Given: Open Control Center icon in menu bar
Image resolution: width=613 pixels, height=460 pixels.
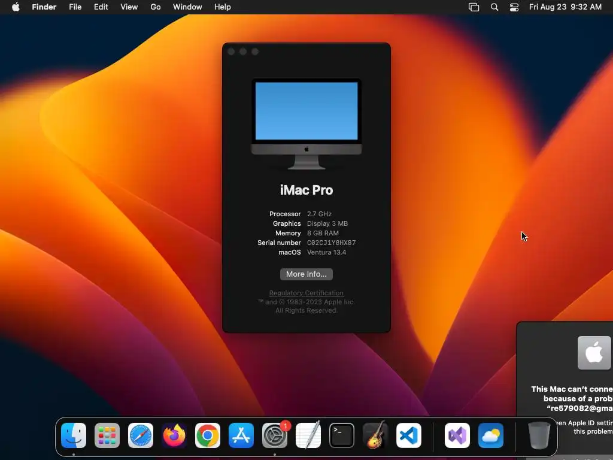Looking at the screenshot, I should point(514,7).
